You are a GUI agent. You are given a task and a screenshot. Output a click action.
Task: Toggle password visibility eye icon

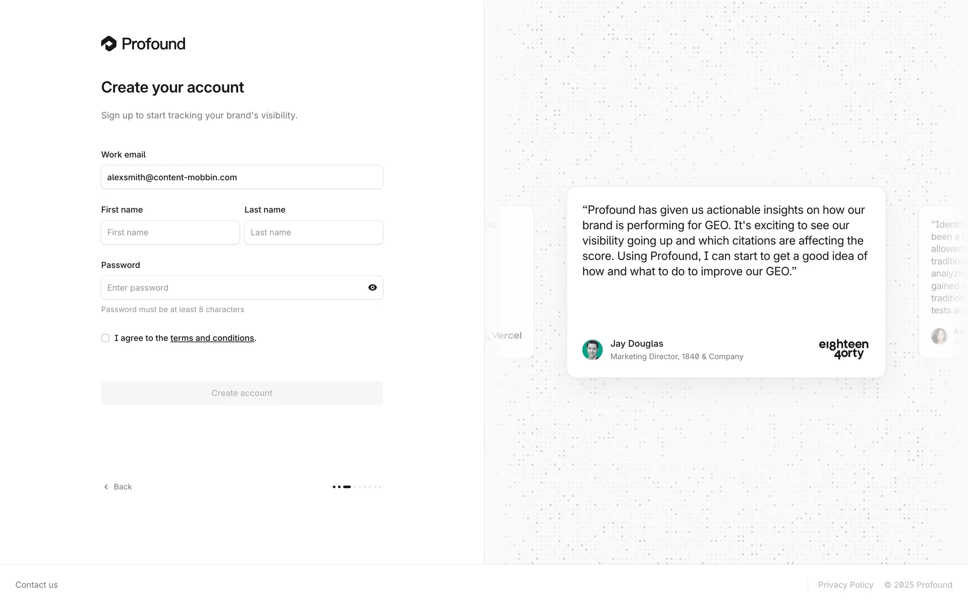pos(373,287)
